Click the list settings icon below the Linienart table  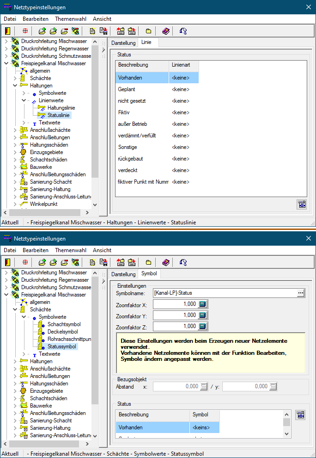coord(302,204)
